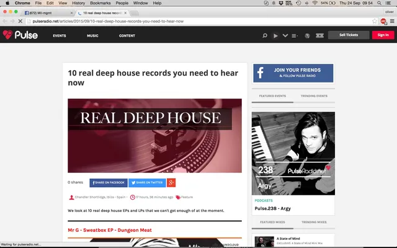
Task: Click the article headline text
Action: [153, 77]
